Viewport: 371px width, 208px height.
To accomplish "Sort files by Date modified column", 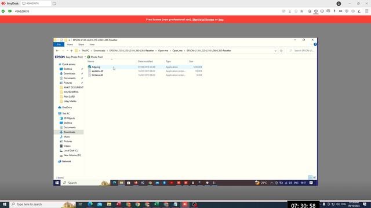I will pyautogui.click(x=146, y=62).
